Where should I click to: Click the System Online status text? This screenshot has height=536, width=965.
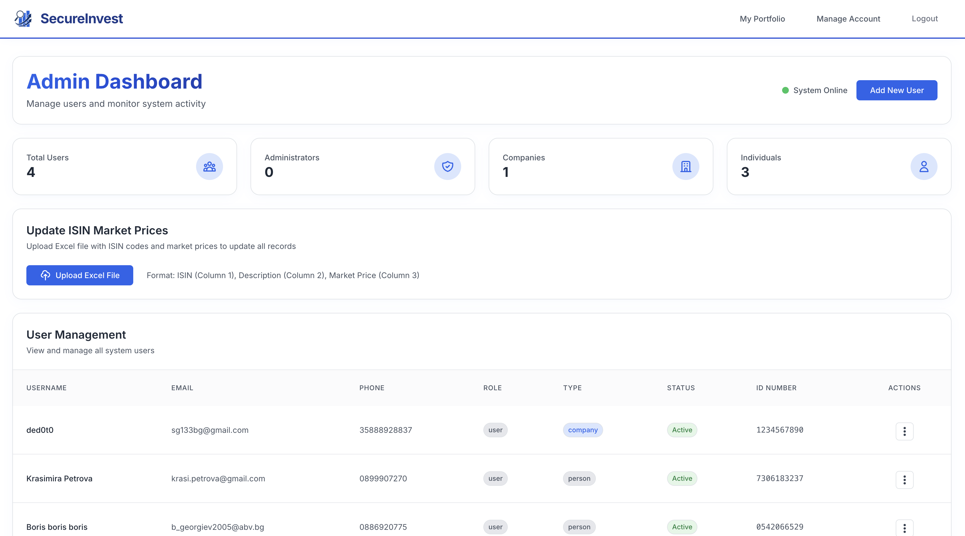click(x=820, y=90)
